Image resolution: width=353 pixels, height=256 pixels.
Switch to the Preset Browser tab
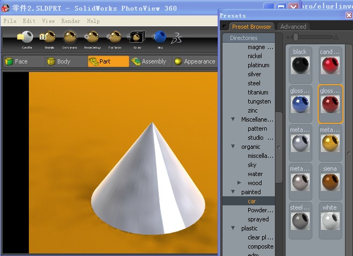pyautogui.click(x=251, y=27)
